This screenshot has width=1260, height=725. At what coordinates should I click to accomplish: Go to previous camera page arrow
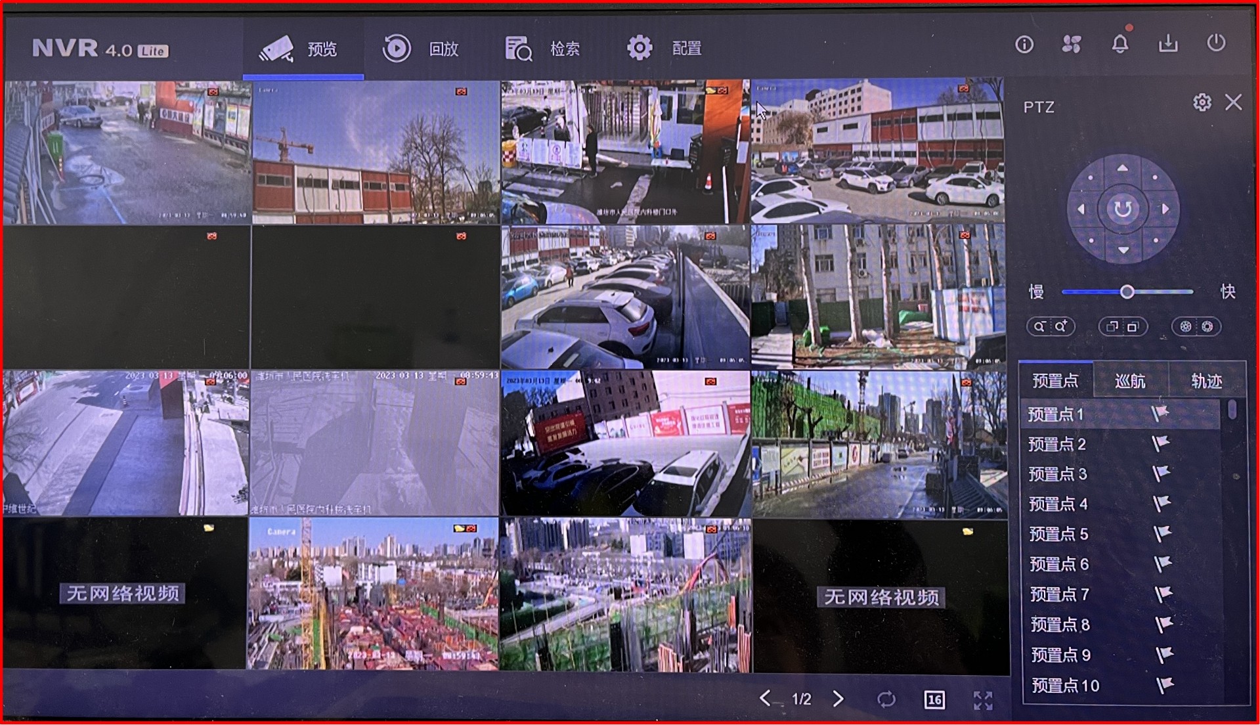765,699
